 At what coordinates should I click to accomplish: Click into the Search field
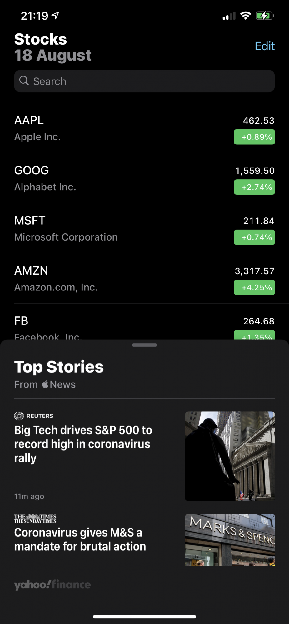[144, 81]
